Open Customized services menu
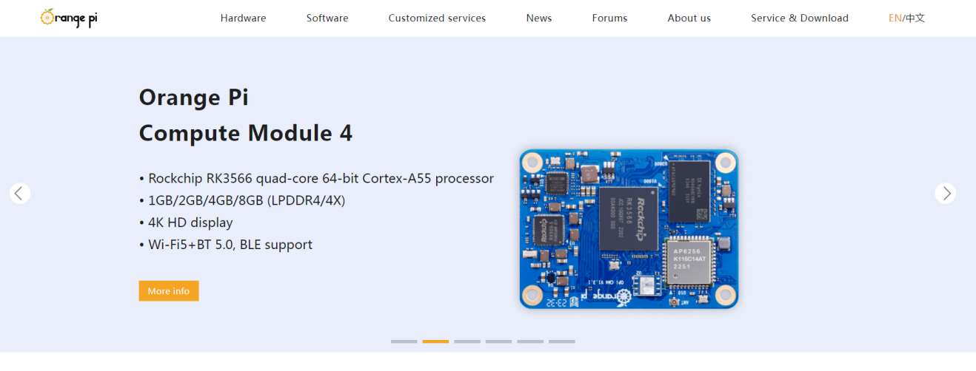976x371 pixels. coord(437,18)
